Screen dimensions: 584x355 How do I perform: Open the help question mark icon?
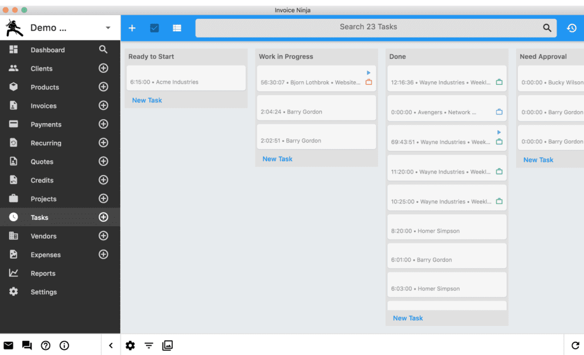pos(46,345)
